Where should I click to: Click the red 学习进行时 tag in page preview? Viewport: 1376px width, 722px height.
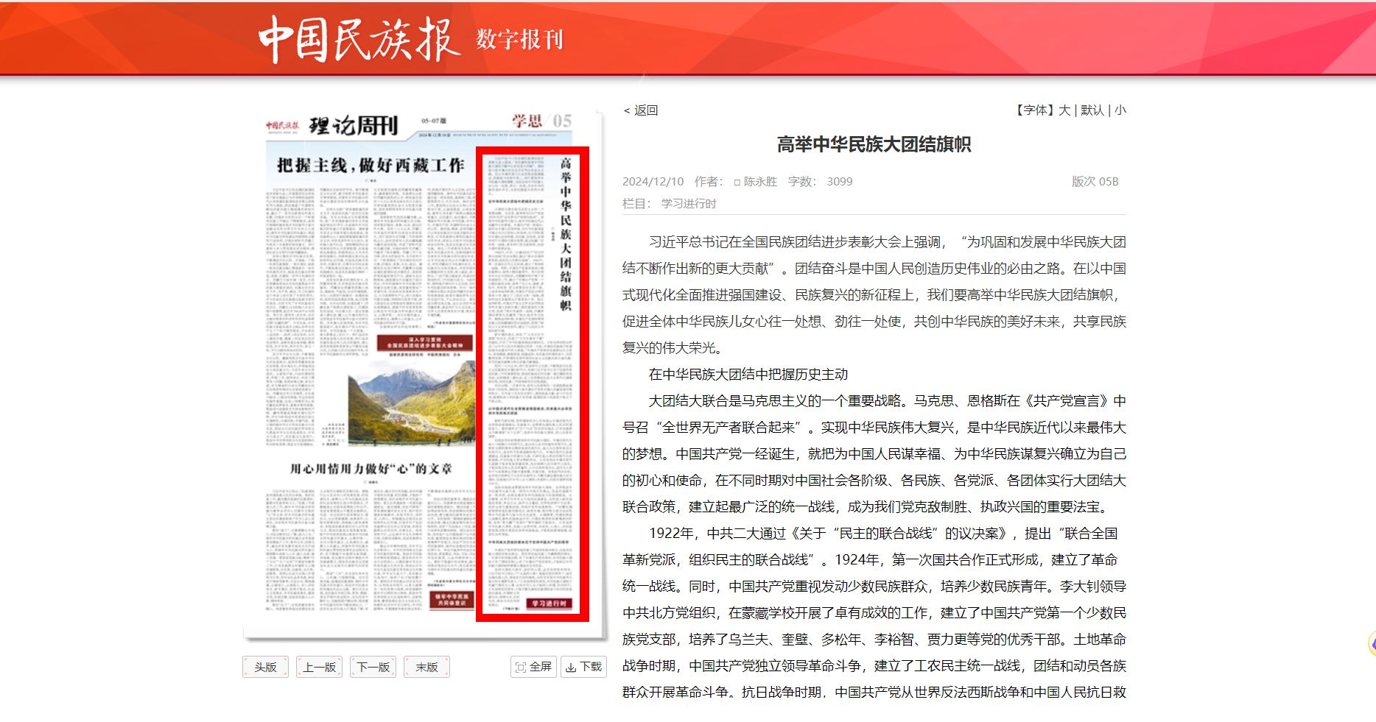(x=549, y=604)
